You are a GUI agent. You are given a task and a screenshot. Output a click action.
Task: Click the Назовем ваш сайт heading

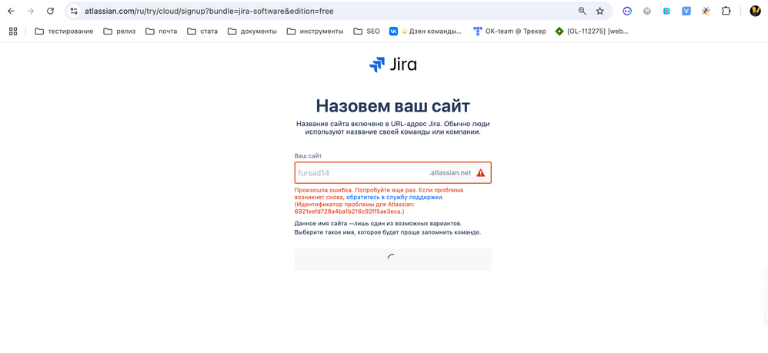pos(392,106)
